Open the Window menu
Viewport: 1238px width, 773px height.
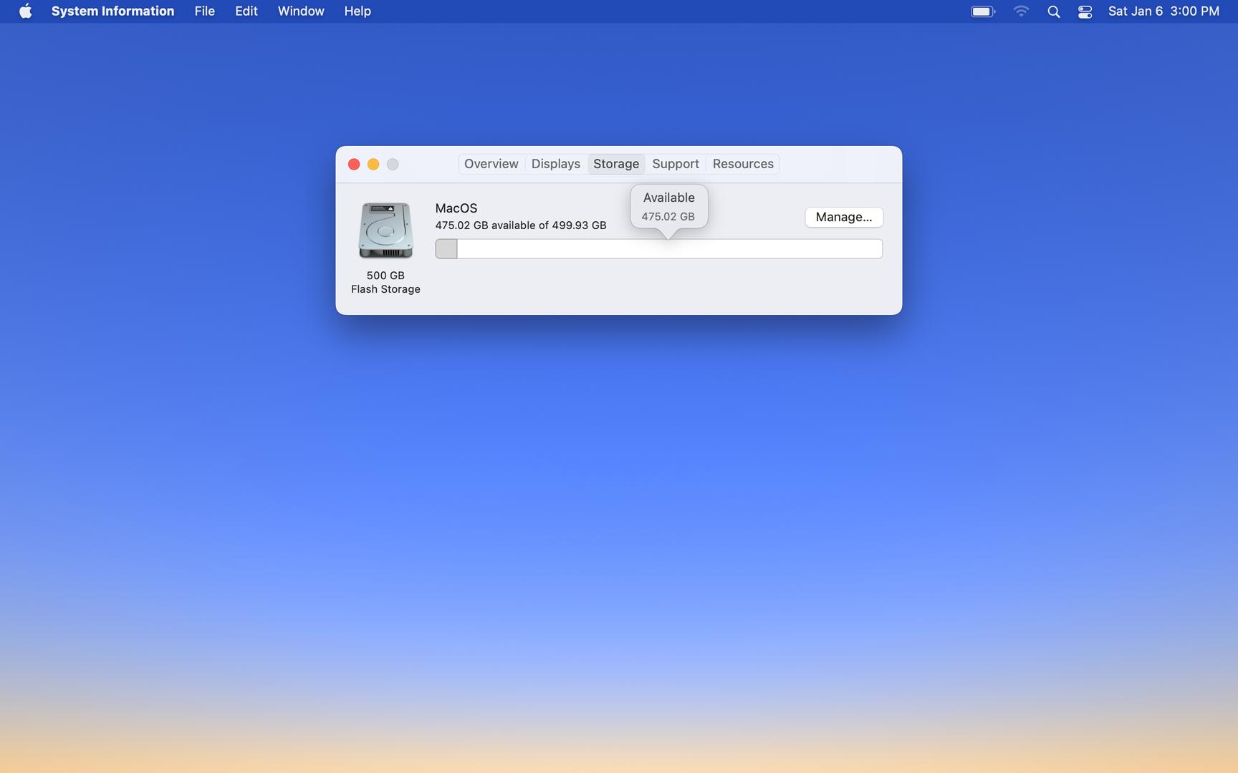[x=301, y=11]
